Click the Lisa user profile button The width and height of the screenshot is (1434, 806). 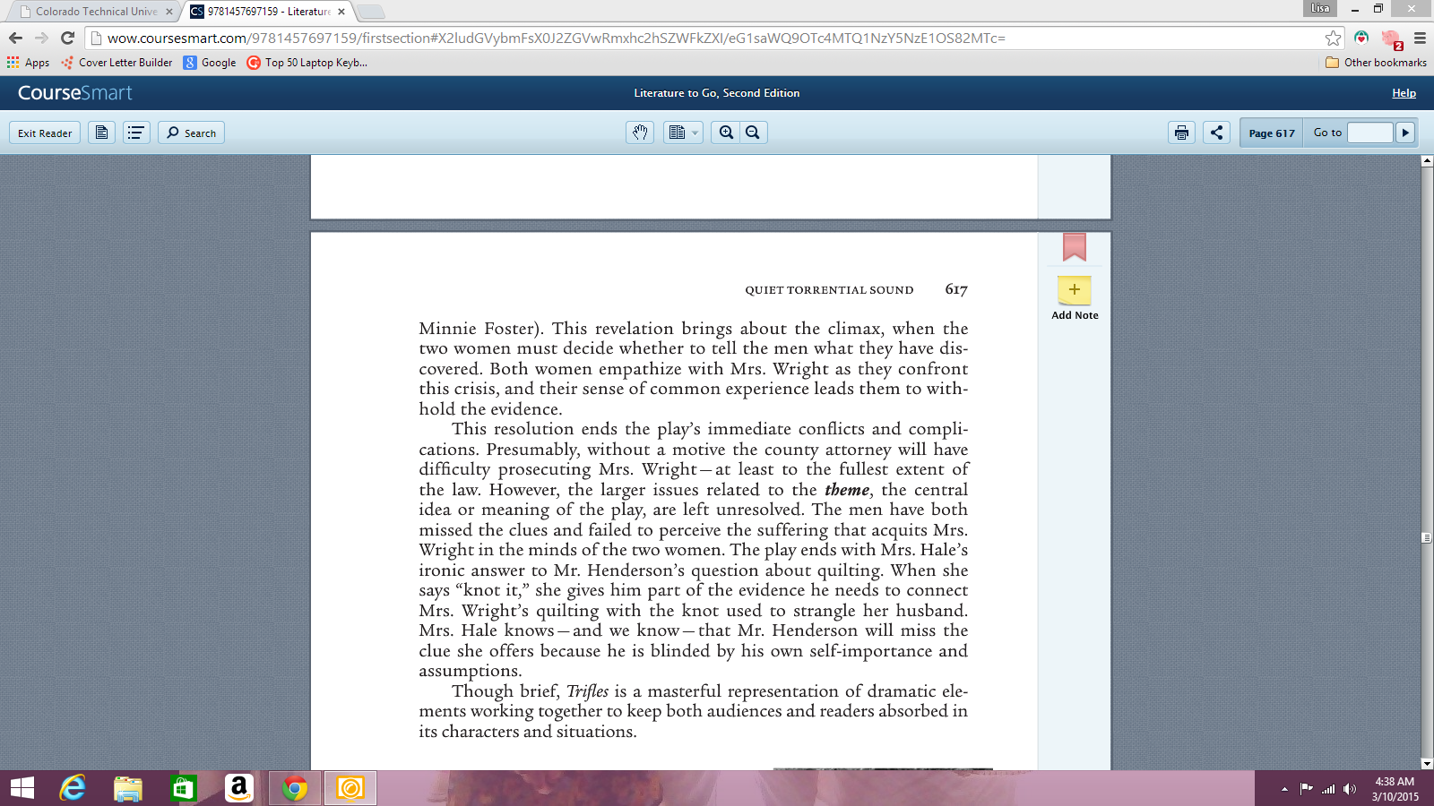tap(1320, 8)
